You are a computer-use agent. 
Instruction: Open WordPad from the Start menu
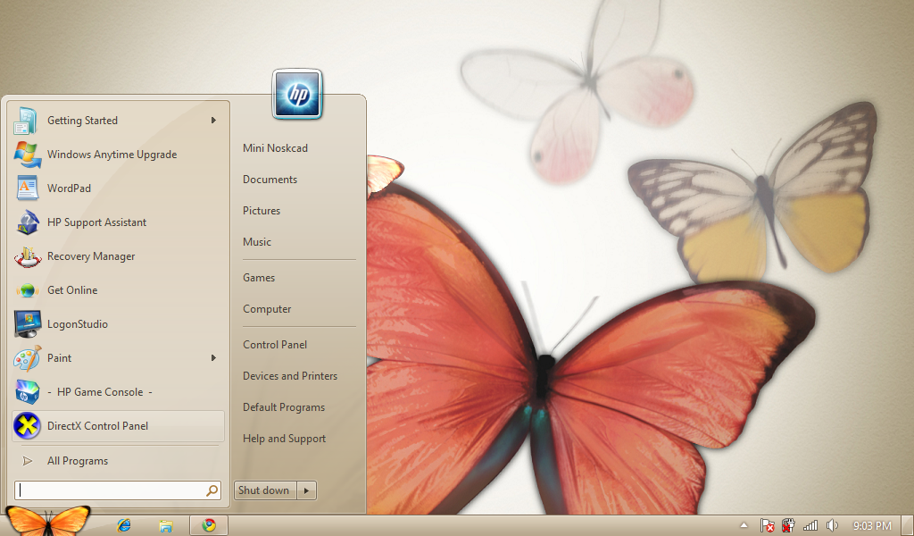click(x=69, y=188)
